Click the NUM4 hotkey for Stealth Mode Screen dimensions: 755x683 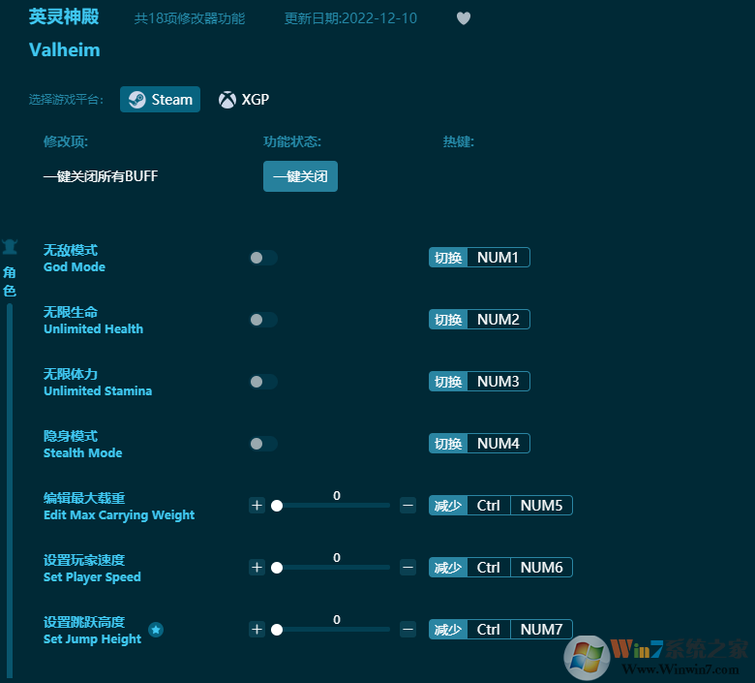pos(498,444)
